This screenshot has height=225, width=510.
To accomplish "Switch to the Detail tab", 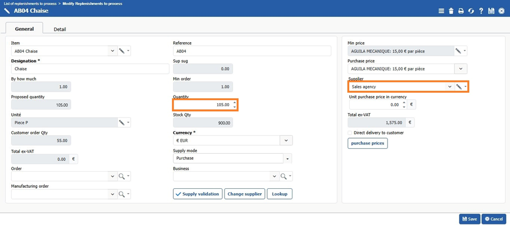I will pos(60,29).
